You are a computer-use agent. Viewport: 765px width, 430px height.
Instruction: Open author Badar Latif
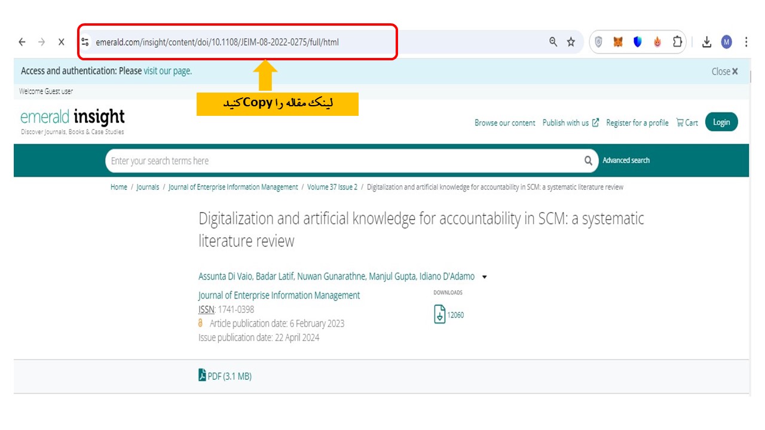pyautogui.click(x=276, y=277)
